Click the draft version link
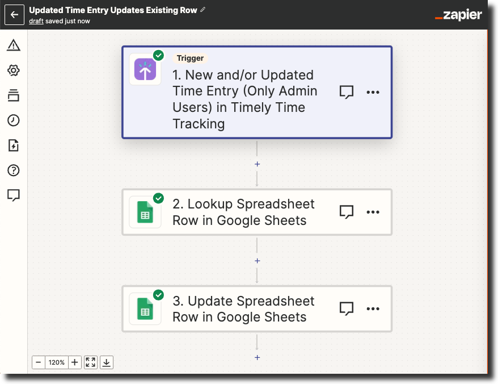Screen dimensions: 498x384 [x=36, y=21]
